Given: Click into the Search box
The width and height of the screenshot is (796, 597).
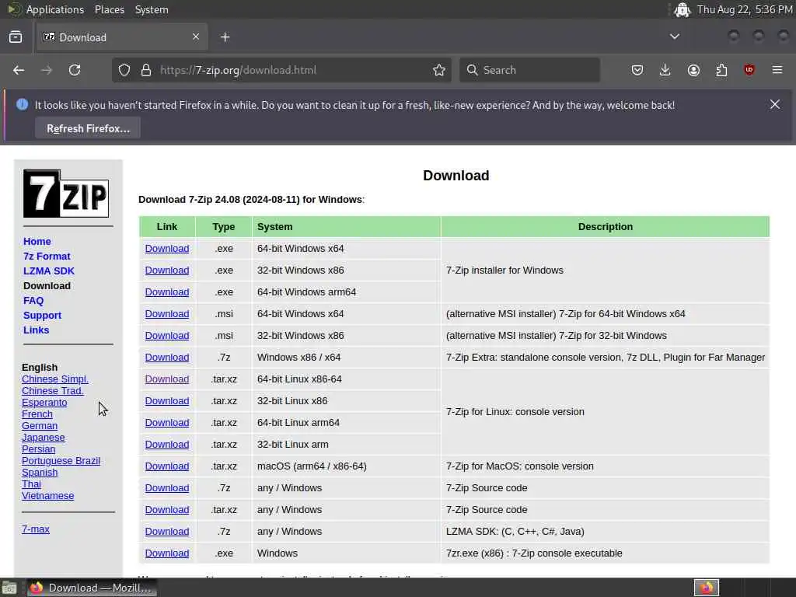Looking at the screenshot, I should (530, 70).
